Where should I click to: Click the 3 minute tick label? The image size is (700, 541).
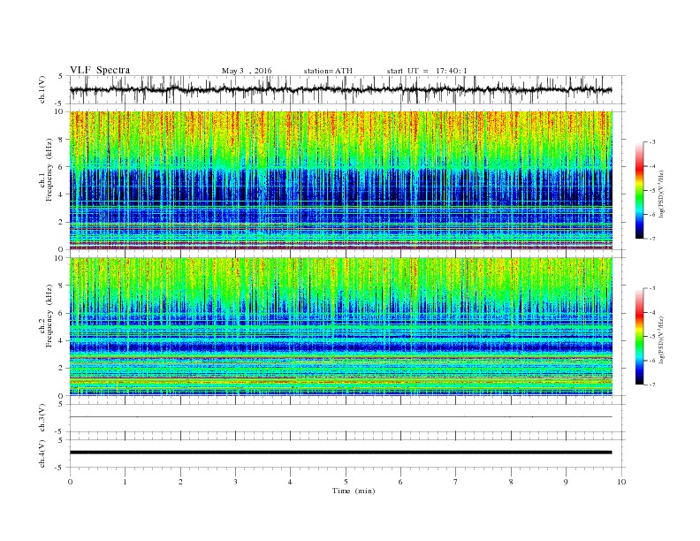pos(235,482)
